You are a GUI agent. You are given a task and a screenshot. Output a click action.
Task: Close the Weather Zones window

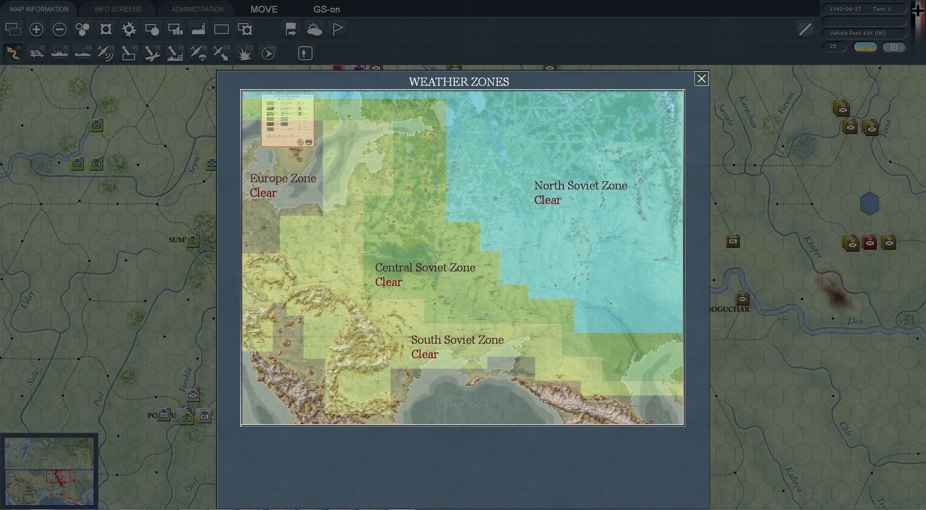(702, 79)
